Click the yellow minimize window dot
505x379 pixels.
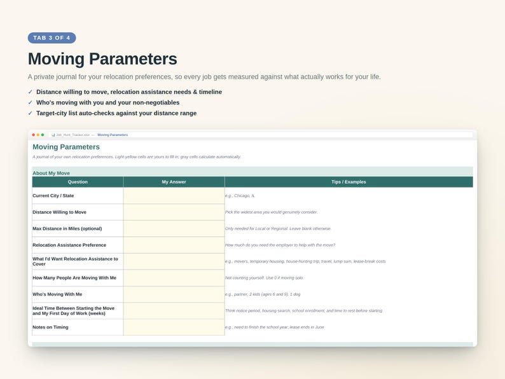click(x=38, y=135)
